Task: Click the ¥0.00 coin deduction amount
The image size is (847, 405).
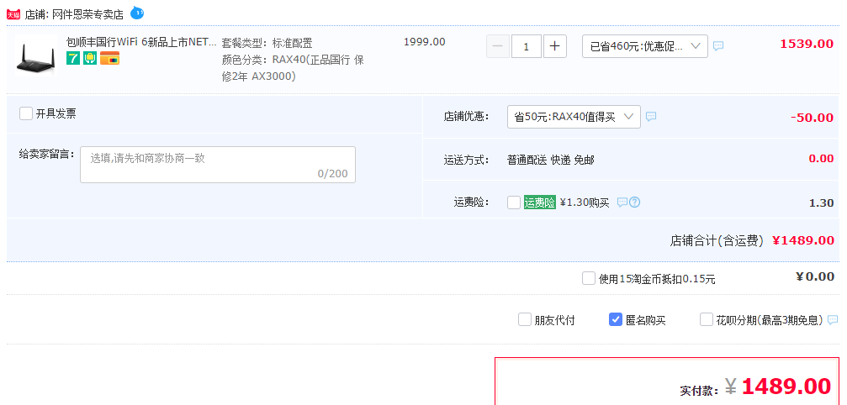Action: coord(815,276)
